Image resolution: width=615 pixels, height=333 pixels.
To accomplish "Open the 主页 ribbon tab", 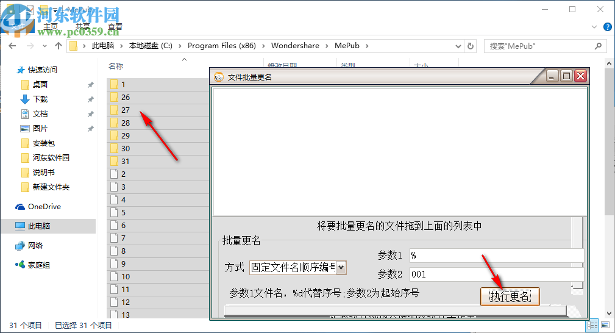I will 51,27.
